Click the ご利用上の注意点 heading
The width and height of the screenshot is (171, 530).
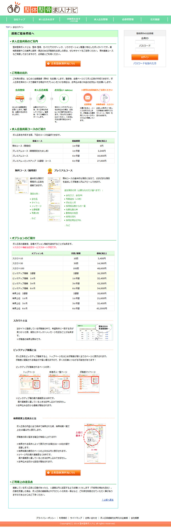(x=22, y=482)
